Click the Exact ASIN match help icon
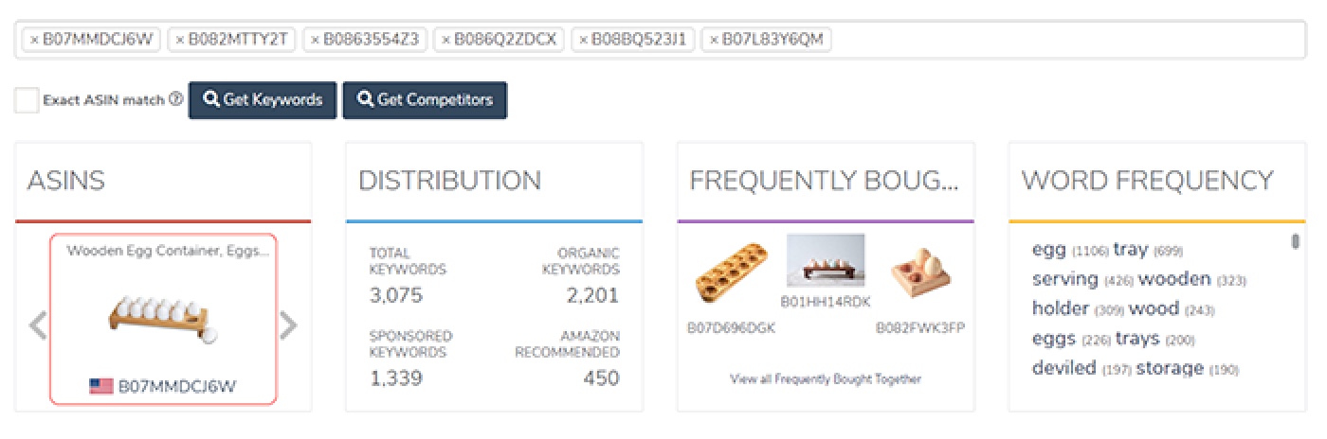This screenshot has height=439, width=1327. [x=175, y=99]
